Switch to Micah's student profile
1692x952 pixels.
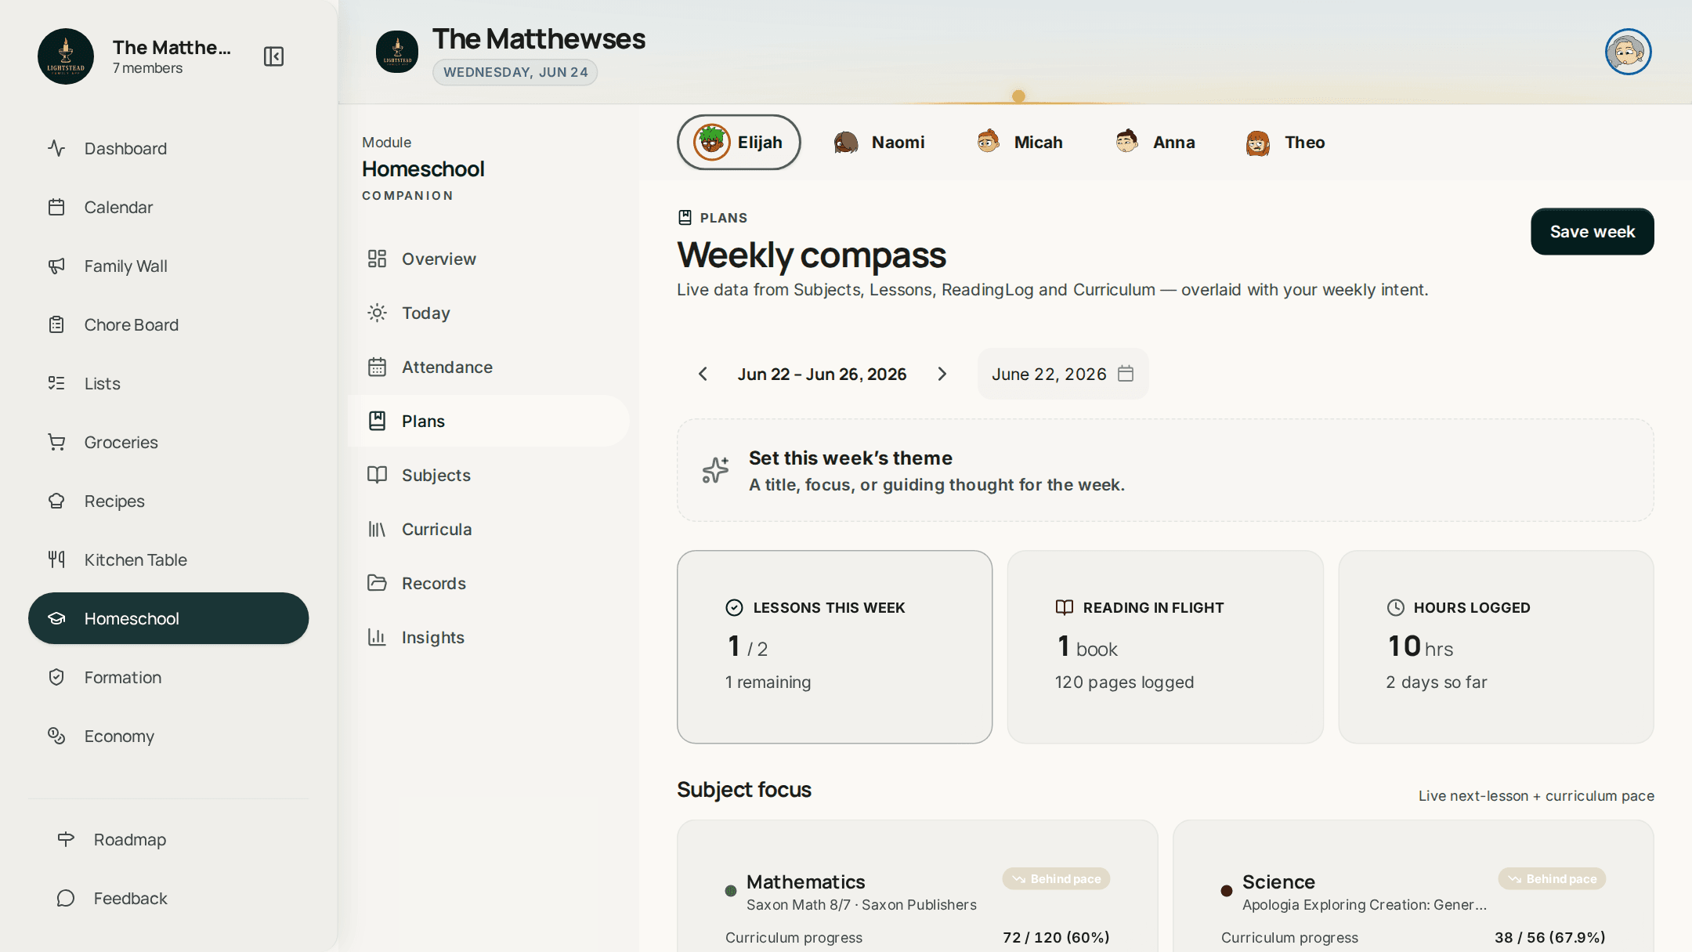1020,142
